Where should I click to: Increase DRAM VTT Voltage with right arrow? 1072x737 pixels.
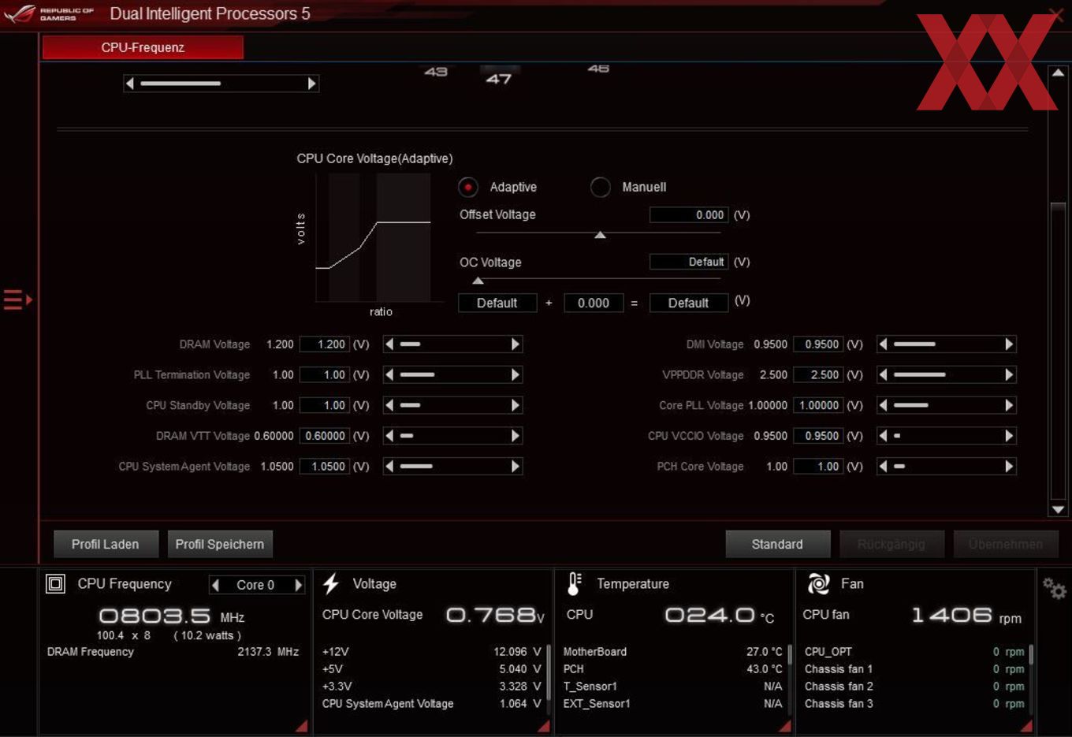point(516,436)
